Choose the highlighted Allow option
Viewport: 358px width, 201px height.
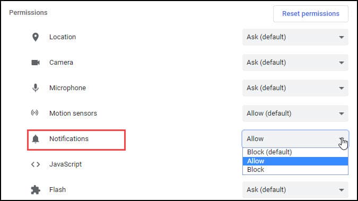click(295, 161)
